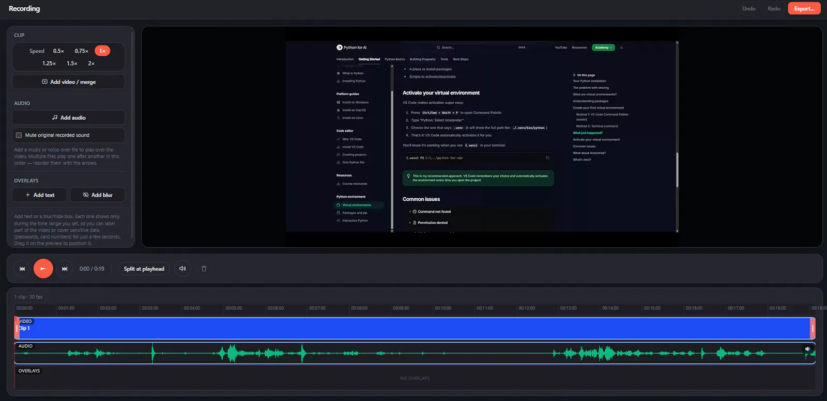Jump to 00:15:00 on timeline ruler
This screenshot has width=827, height=401.
[x=652, y=308]
